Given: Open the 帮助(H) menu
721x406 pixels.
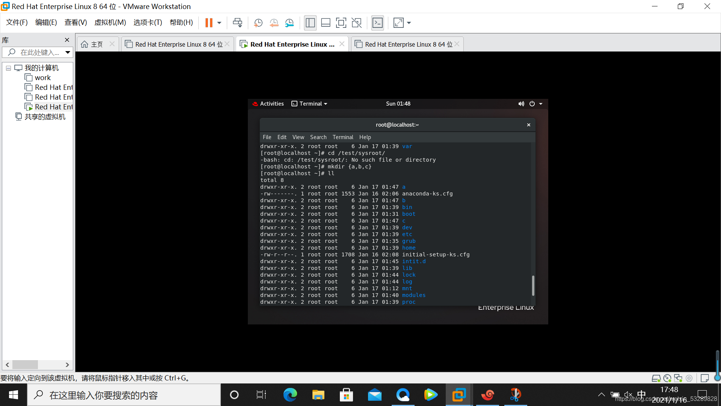Looking at the screenshot, I should click(x=181, y=23).
